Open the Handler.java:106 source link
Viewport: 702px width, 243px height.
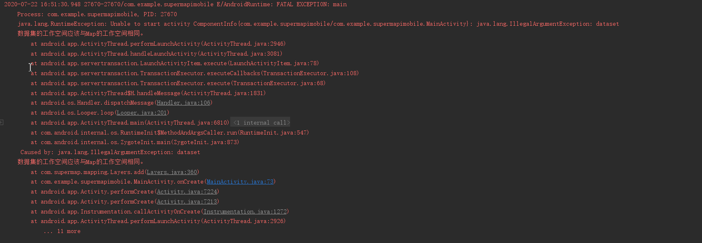[x=183, y=103]
